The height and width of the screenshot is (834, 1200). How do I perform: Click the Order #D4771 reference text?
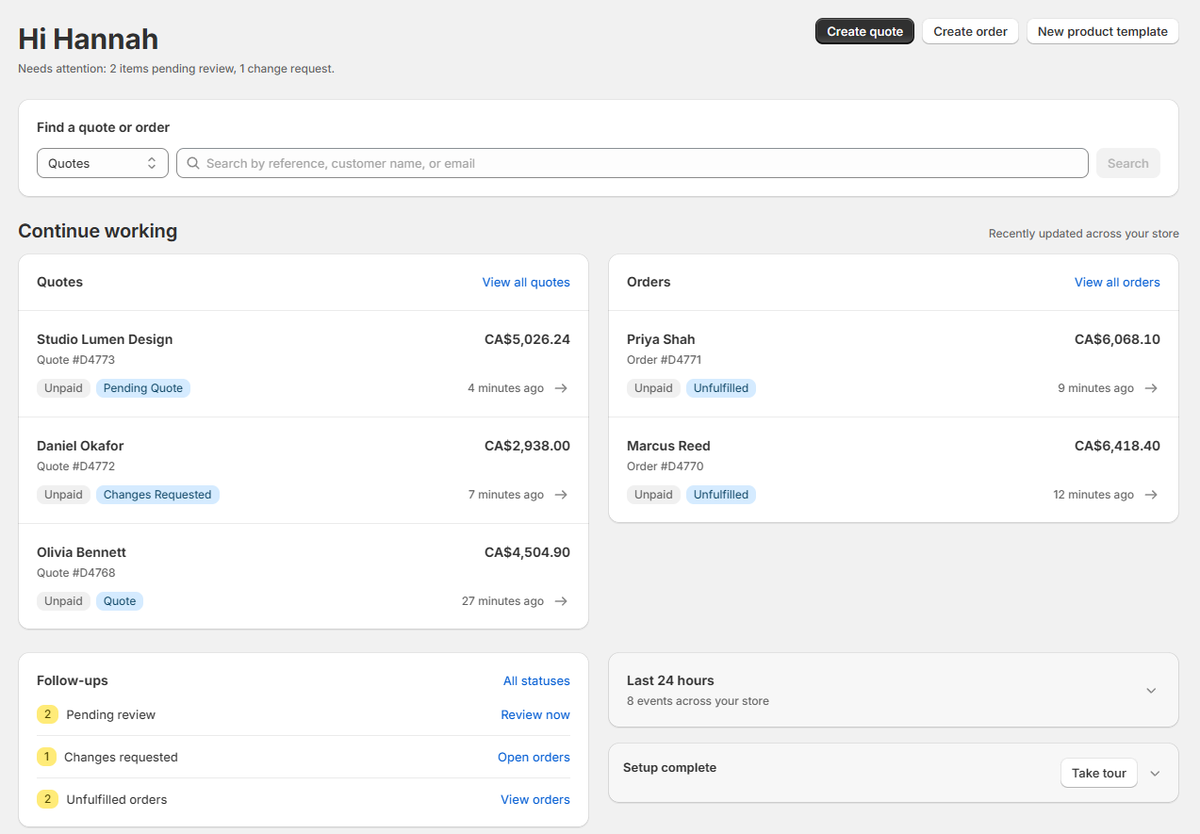point(664,360)
